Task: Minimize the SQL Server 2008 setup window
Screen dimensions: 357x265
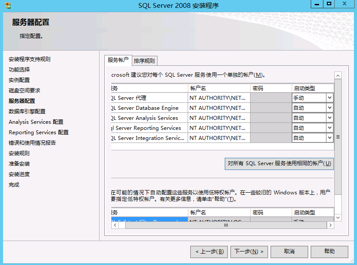Action: (x=317, y=4)
